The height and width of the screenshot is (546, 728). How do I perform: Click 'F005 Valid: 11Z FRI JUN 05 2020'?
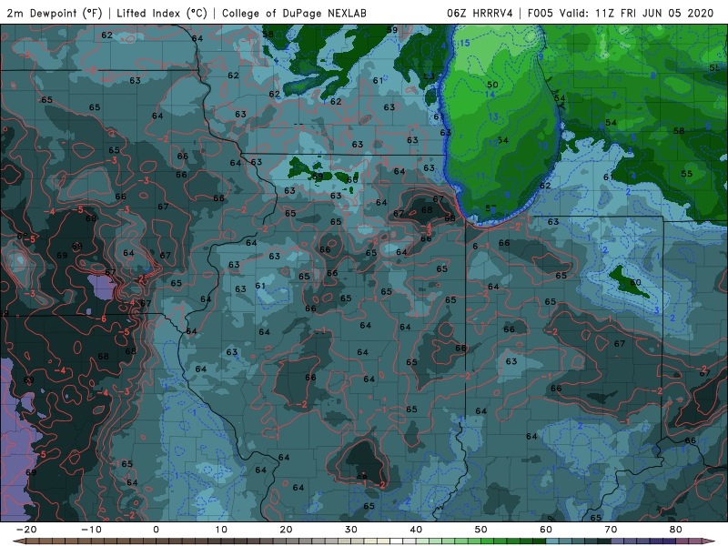[x=621, y=14]
